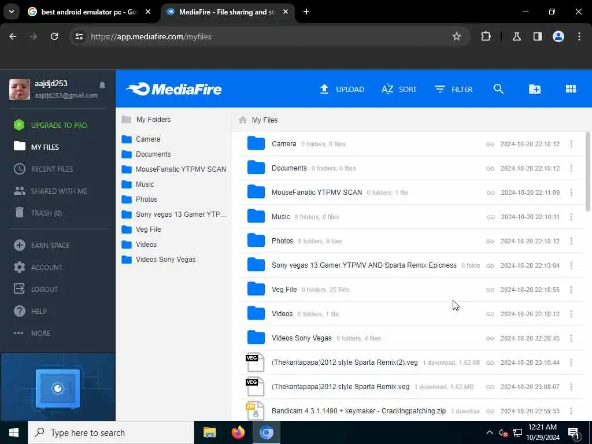Open Help in sidebar
The width and height of the screenshot is (592, 444).
click(30, 311)
